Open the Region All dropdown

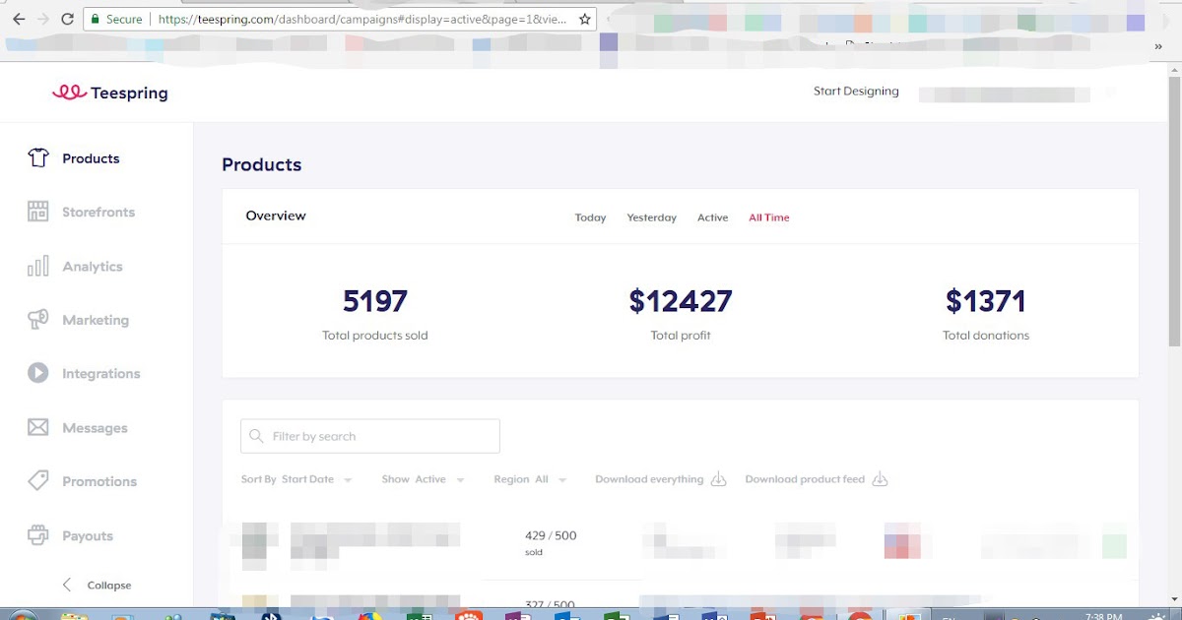tap(530, 478)
